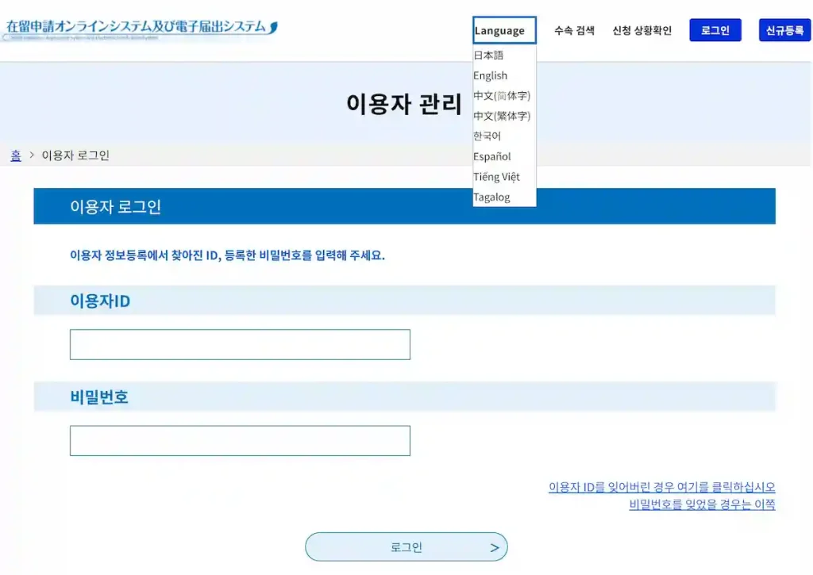Open the 수속 검색 menu

574,30
